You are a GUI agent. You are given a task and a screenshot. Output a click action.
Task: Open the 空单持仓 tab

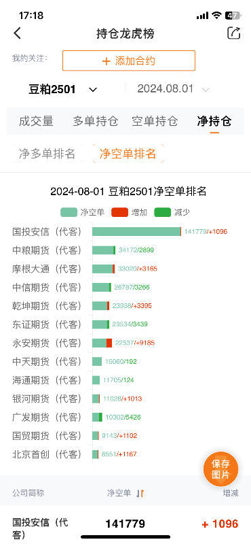(x=155, y=121)
